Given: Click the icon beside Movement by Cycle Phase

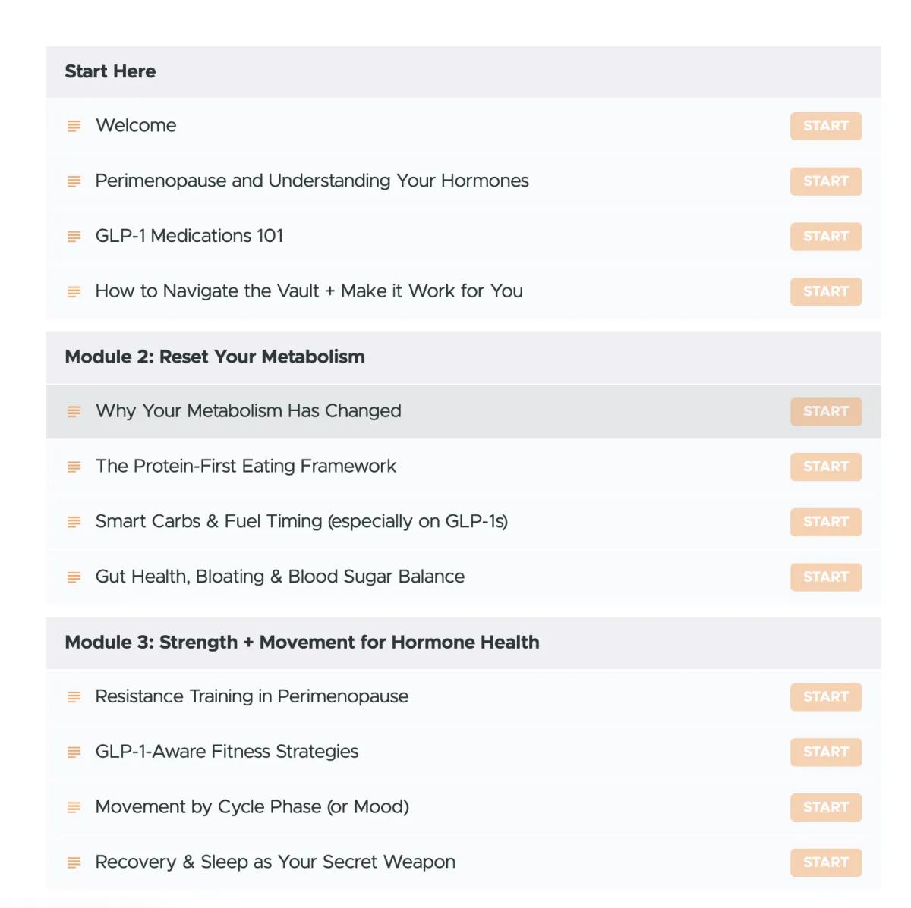Looking at the screenshot, I should click(x=74, y=807).
